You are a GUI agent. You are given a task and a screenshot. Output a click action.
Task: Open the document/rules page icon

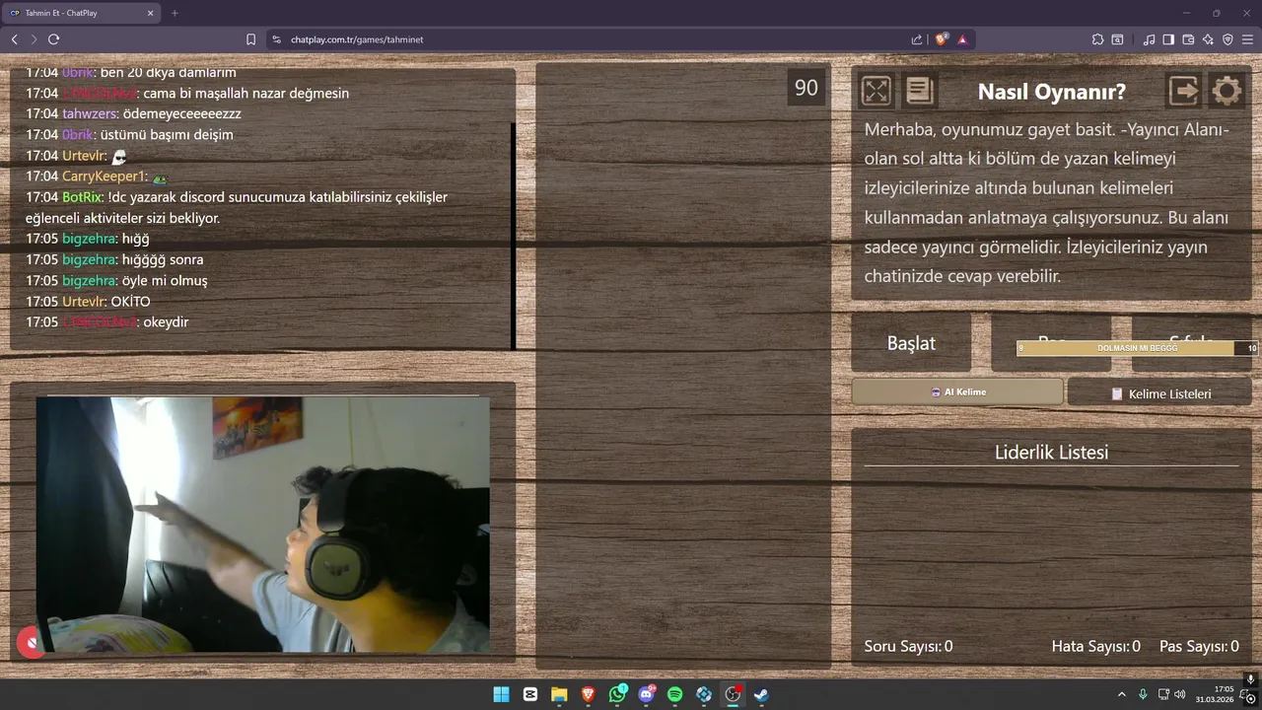click(919, 91)
